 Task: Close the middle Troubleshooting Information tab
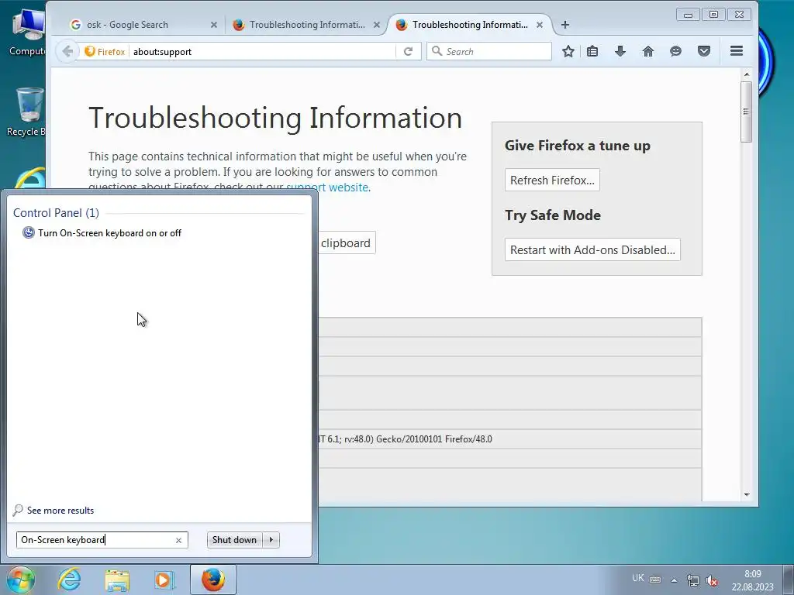pyautogui.click(x=377, y=24)
